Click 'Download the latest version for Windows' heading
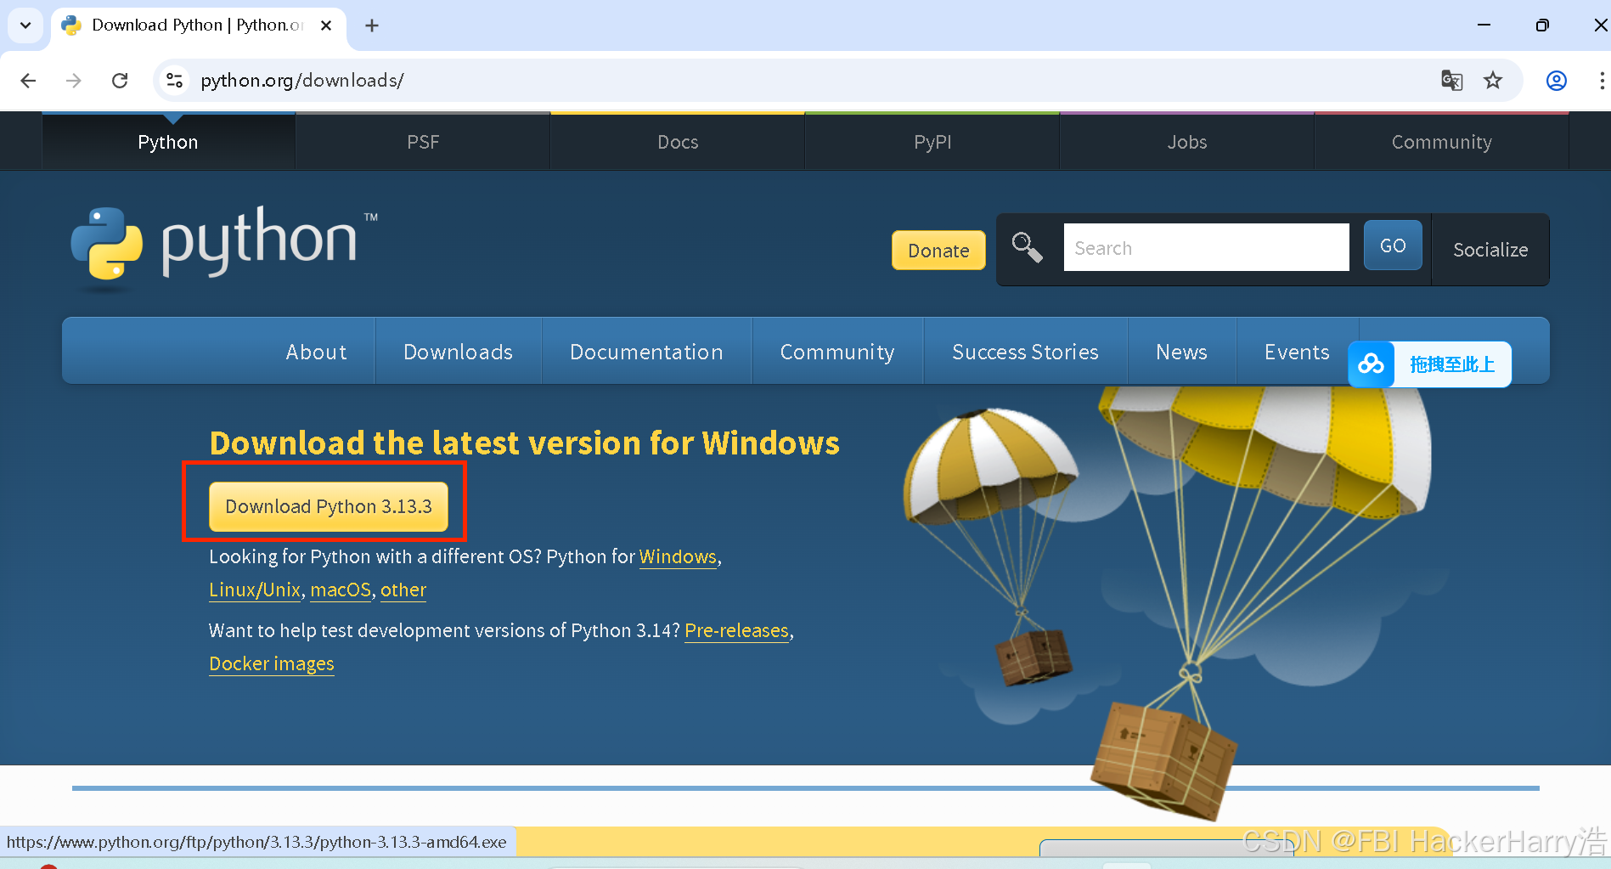This screenshot has width=1611, height=869. (525, 443)
